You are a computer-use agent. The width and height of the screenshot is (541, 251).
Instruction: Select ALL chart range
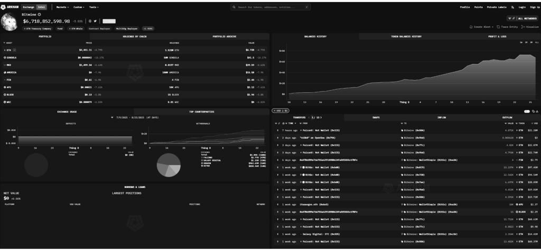coord(537,42)
